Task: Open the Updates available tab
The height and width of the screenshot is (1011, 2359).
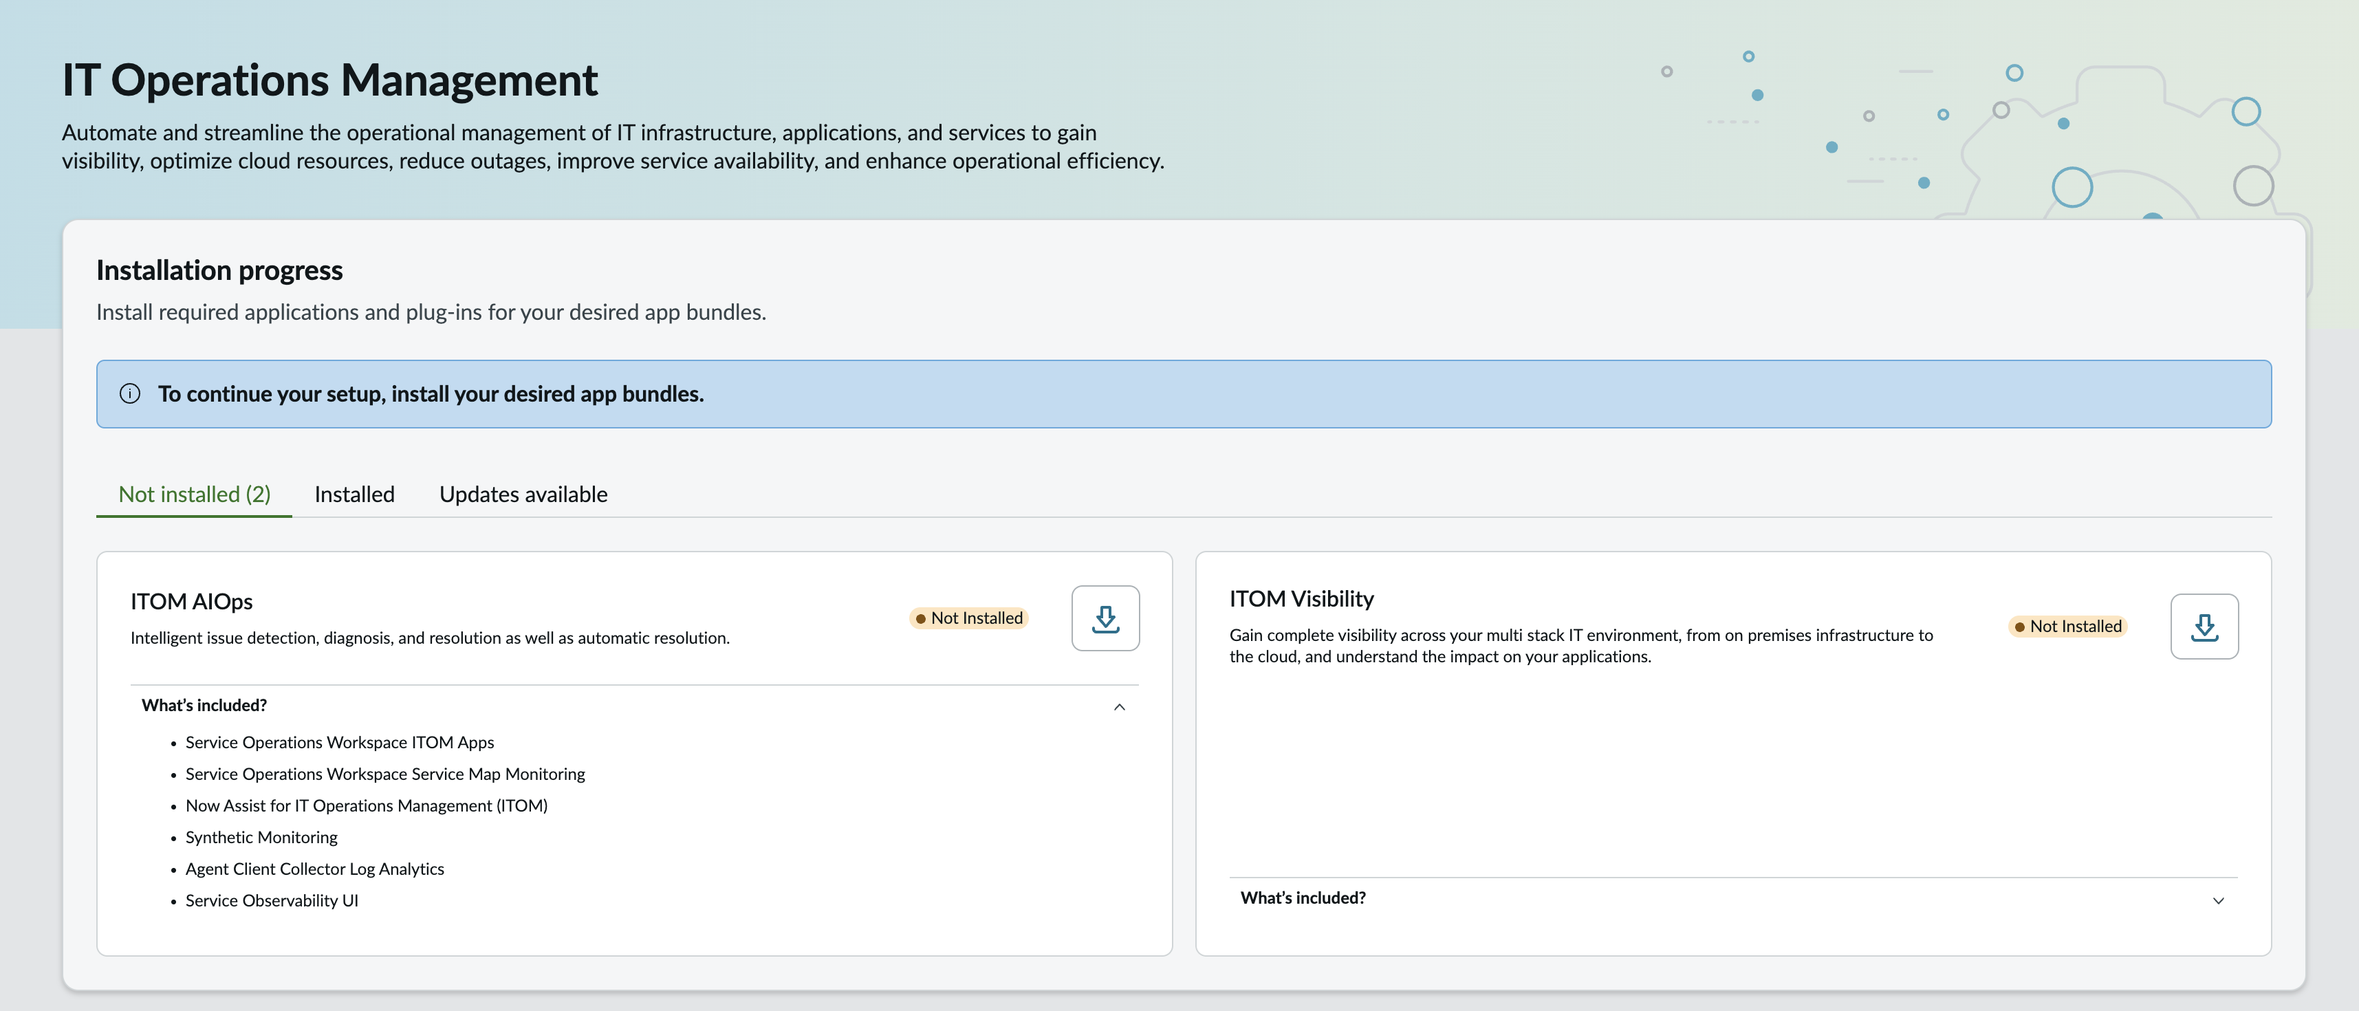Action: pyautogui.click(x=523, y=494)
